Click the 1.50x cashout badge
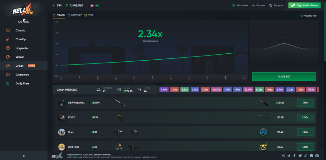This screenshot has height=160, width=326. coord(305,147)
